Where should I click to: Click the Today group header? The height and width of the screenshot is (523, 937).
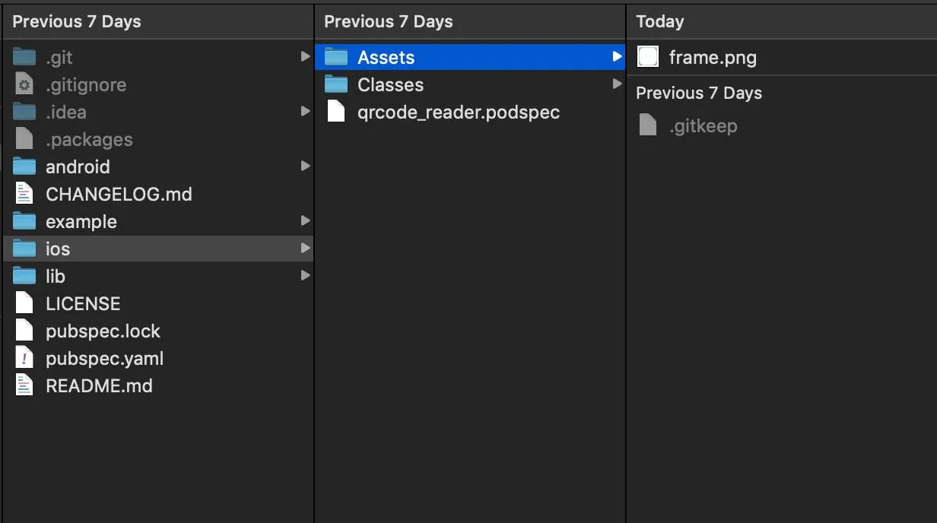[659, 21]
